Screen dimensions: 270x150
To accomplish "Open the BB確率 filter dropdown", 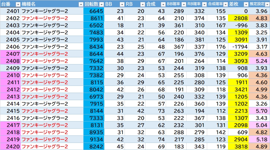I will click(x=184, y=4).
